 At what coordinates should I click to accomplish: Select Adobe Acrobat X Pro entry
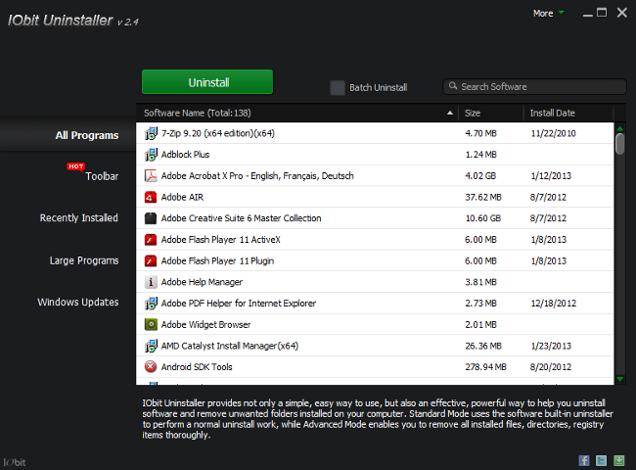(x=375, y=175)
